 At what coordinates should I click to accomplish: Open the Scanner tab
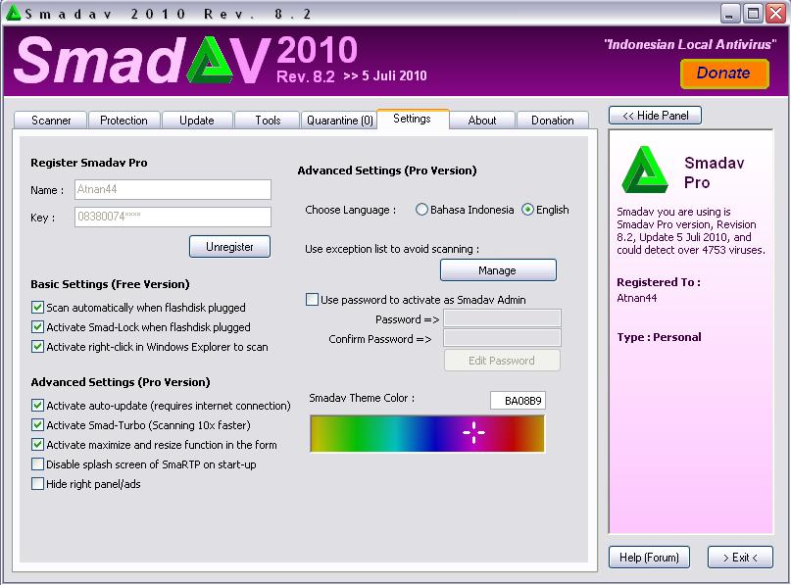coord(51,120)
